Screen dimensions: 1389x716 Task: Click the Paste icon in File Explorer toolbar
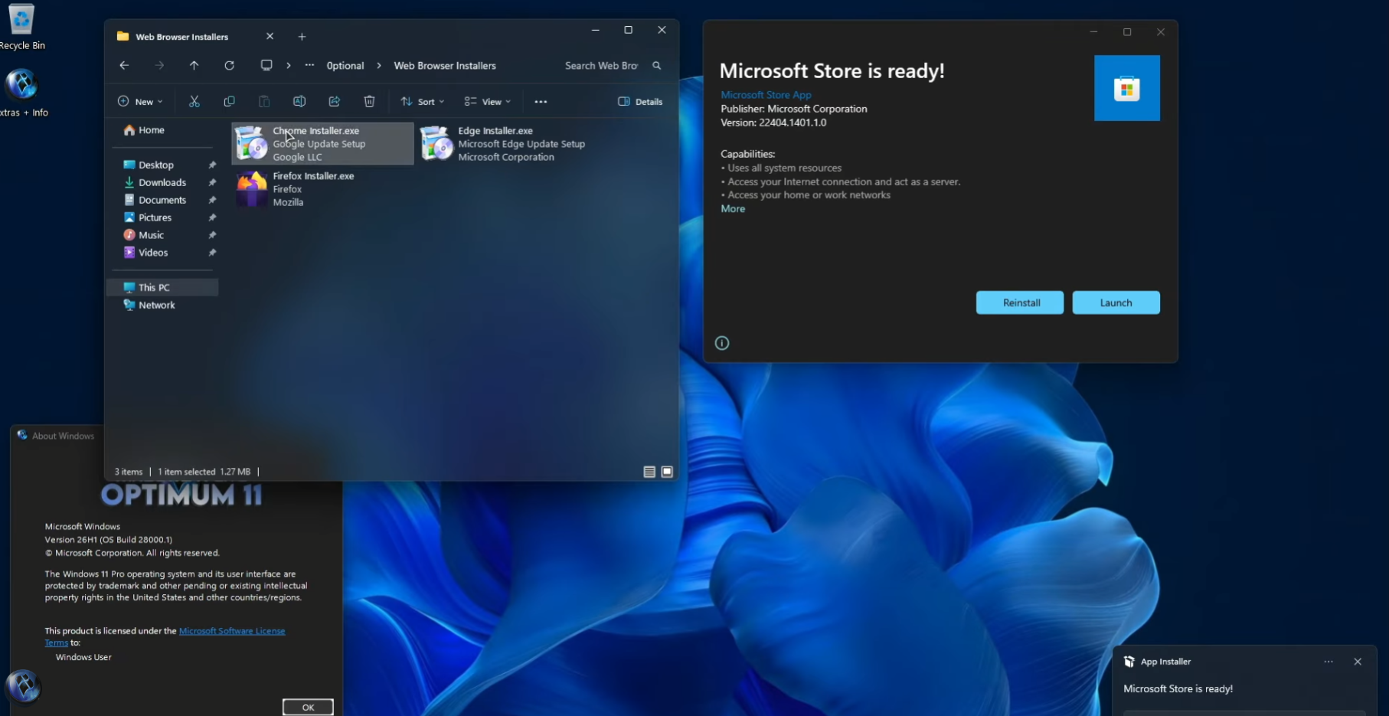264,101
